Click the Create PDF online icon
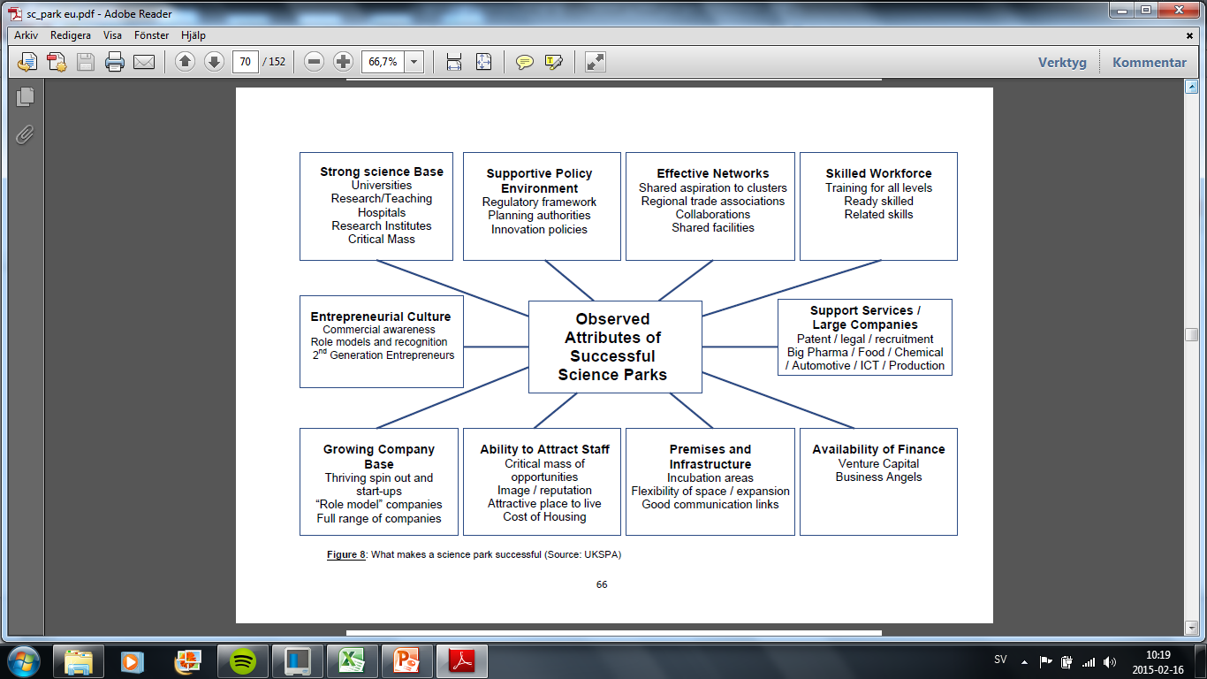Image resolution: width=1207 pixels, height=679 pixels. click(x=57, y=62)
